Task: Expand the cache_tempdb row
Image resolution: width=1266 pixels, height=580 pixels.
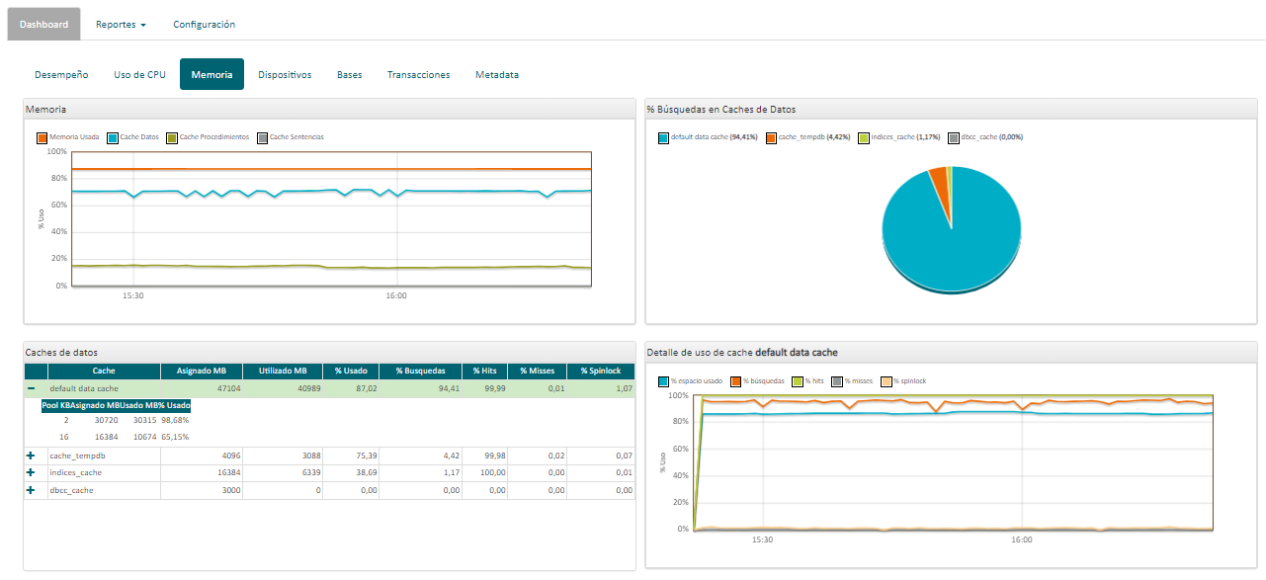Action: pos(31,456)
